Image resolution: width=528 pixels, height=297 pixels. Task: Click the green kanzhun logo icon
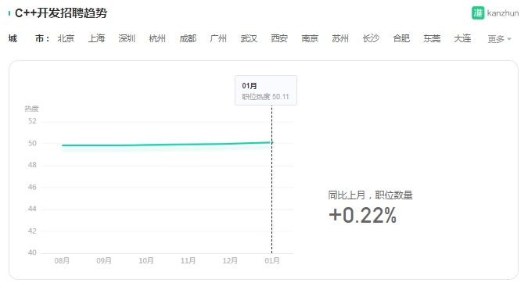(478, 13)
